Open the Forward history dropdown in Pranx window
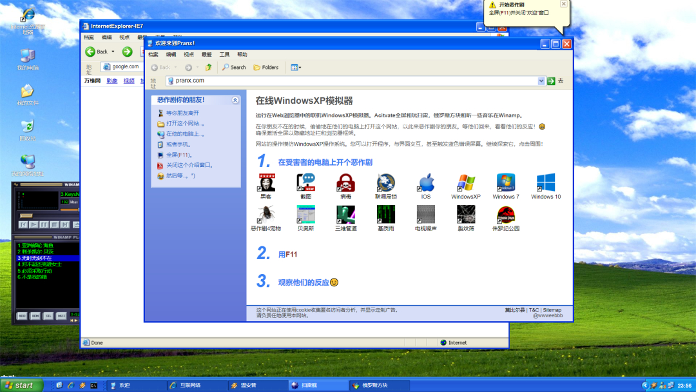Image resolution: width=696 pixels, height=392 pixels. click(197, 68)
